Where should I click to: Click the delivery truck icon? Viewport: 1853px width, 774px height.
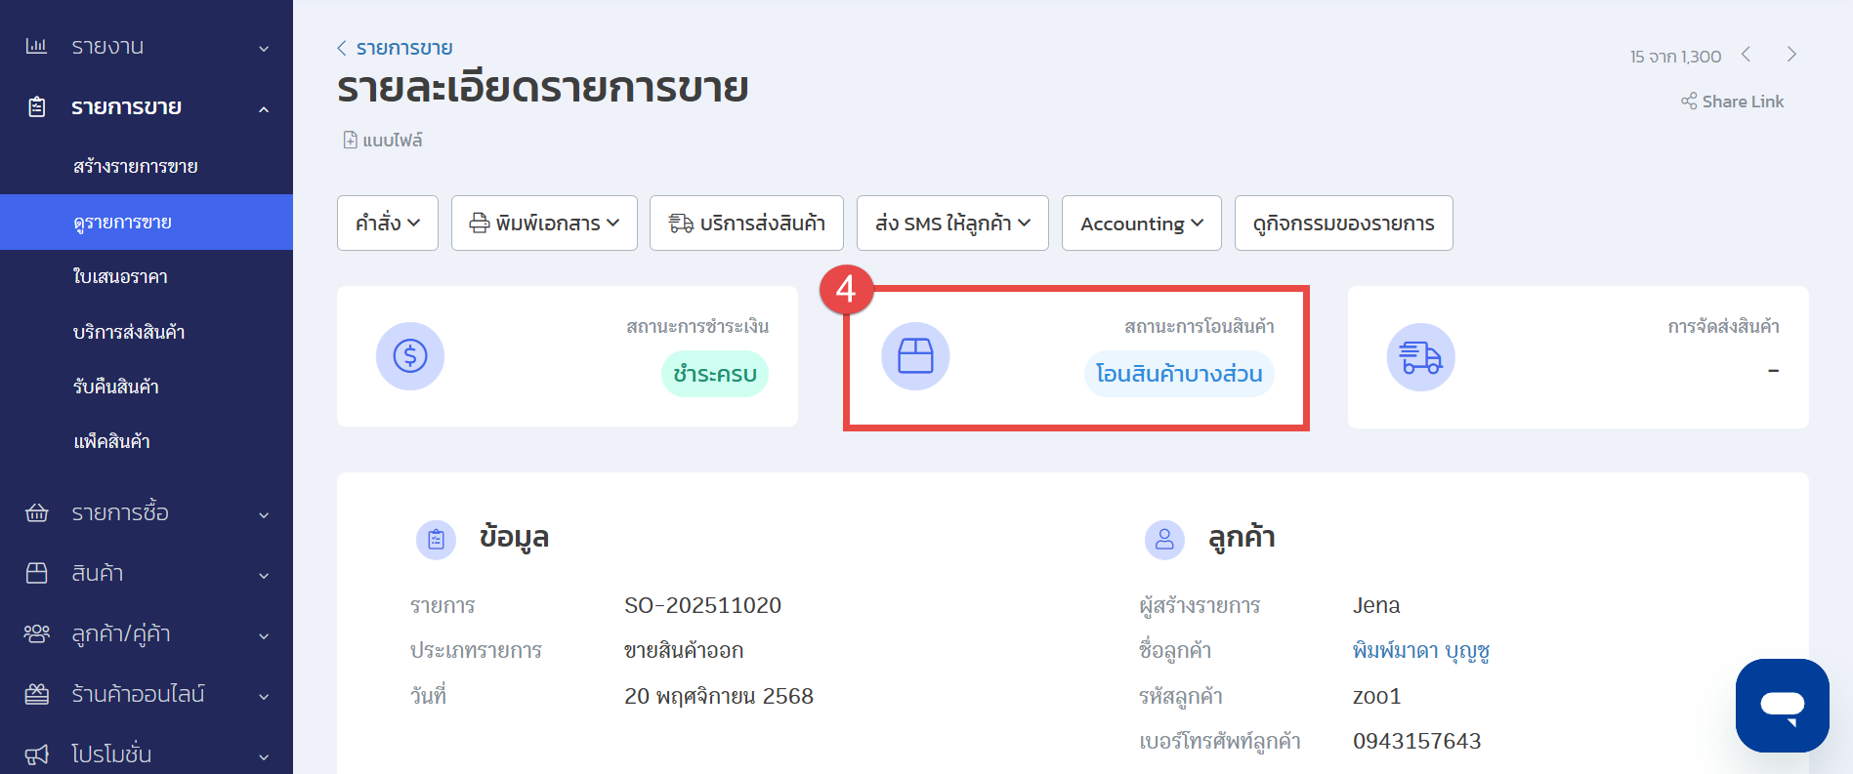click(1420, 357)
